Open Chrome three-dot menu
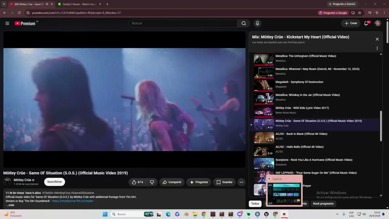389x219 pixels. [x=384, y=13]
